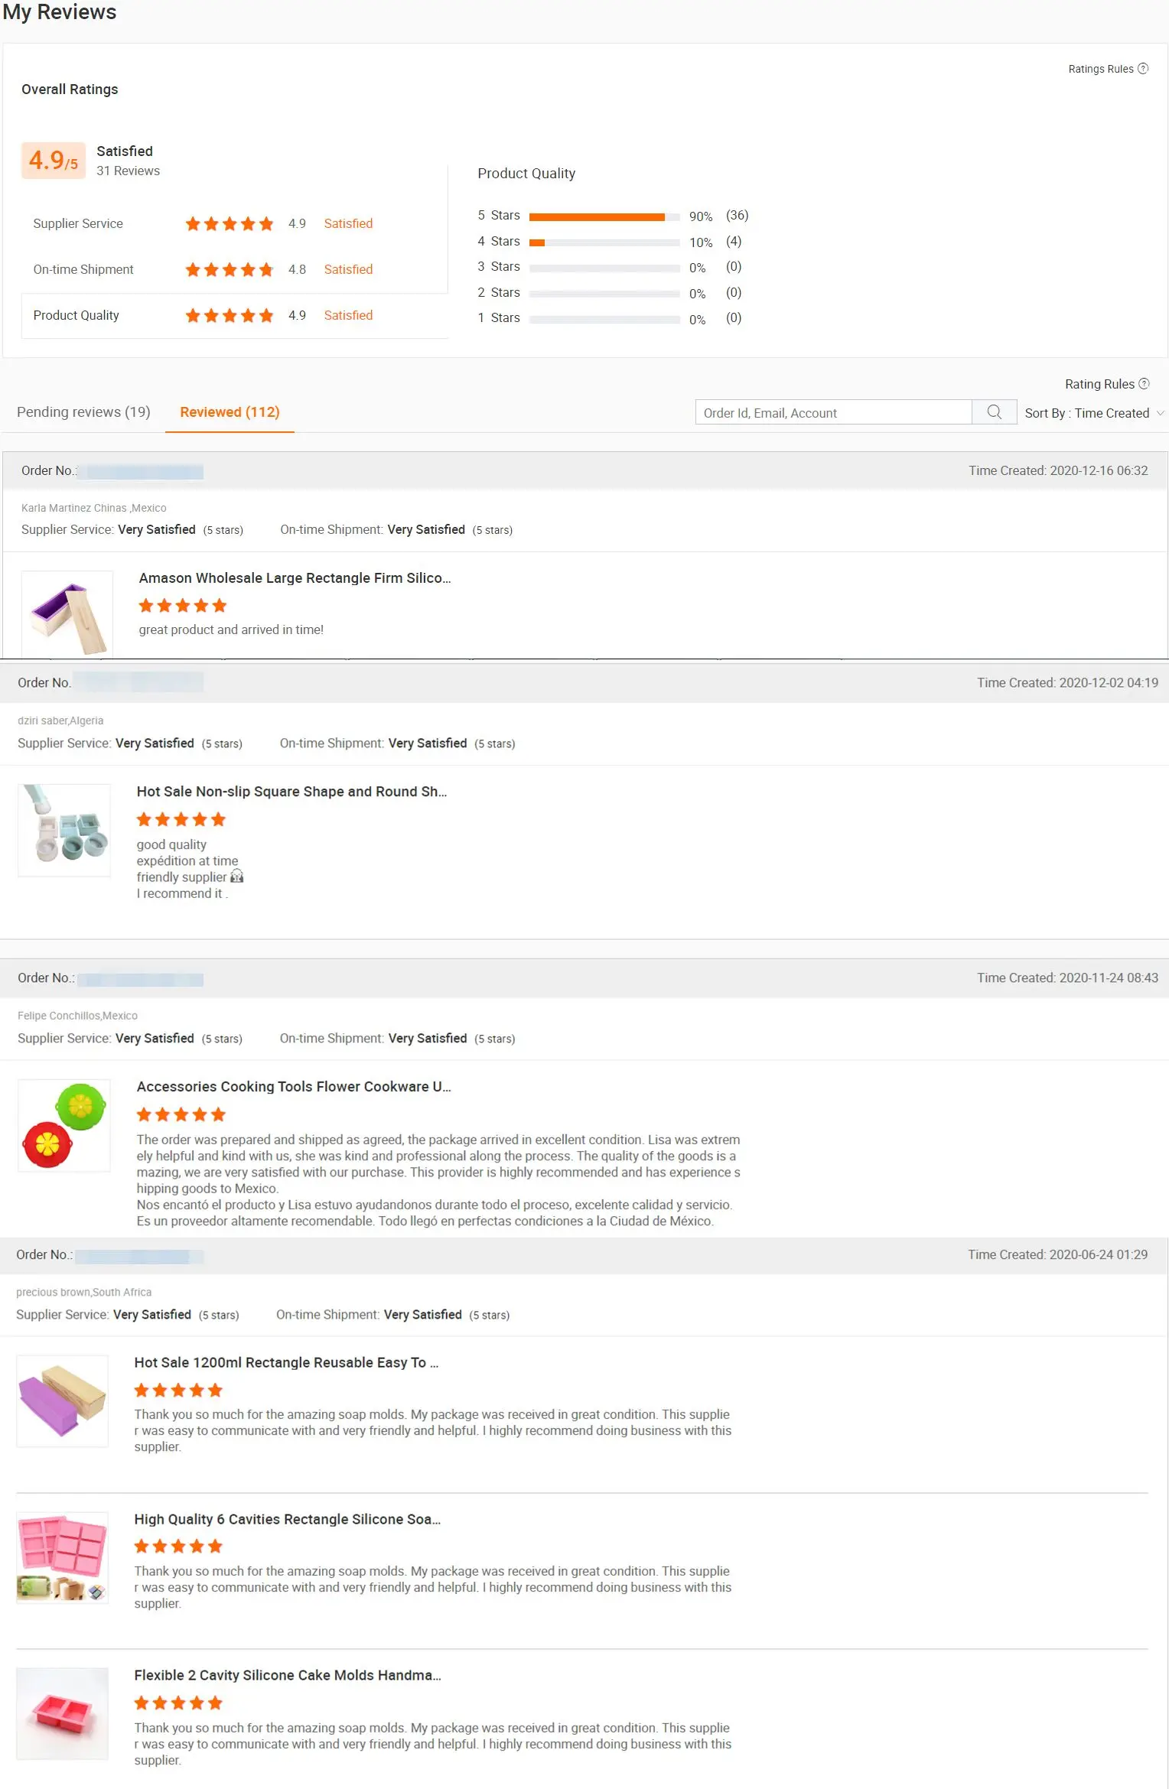Click the 5 Stars rating bar
Screen dimensions: 1169x1789
pyautogui.click(x=604, y=216)
